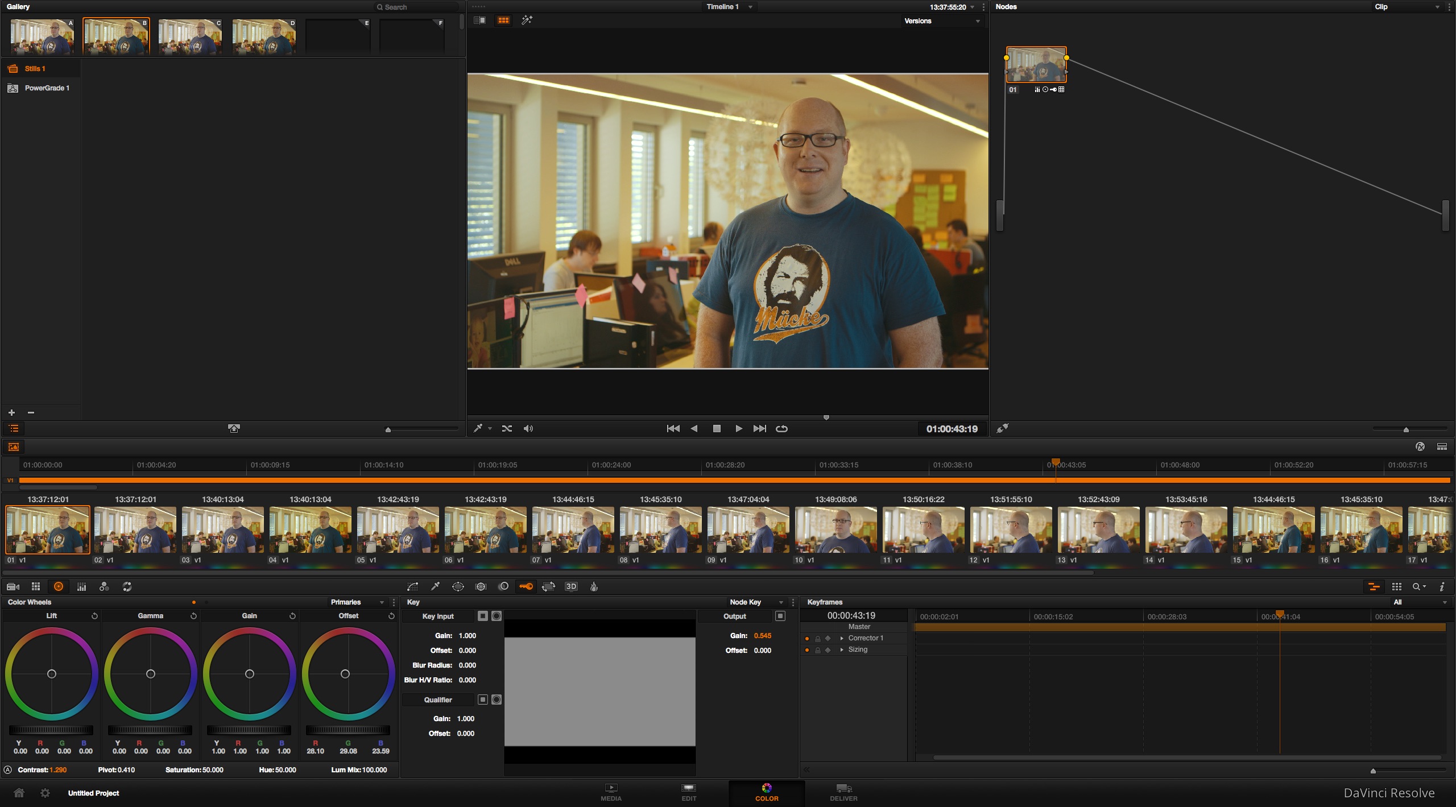
Task: Toggle the Output invert button
Action: coord(780,616)
